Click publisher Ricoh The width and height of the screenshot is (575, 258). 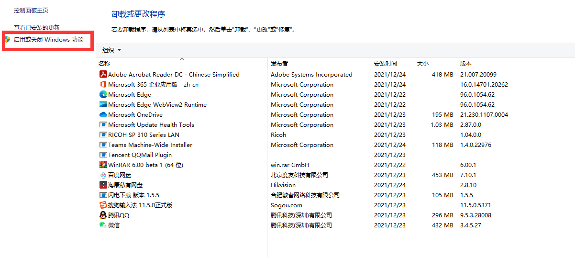[278, 135]
